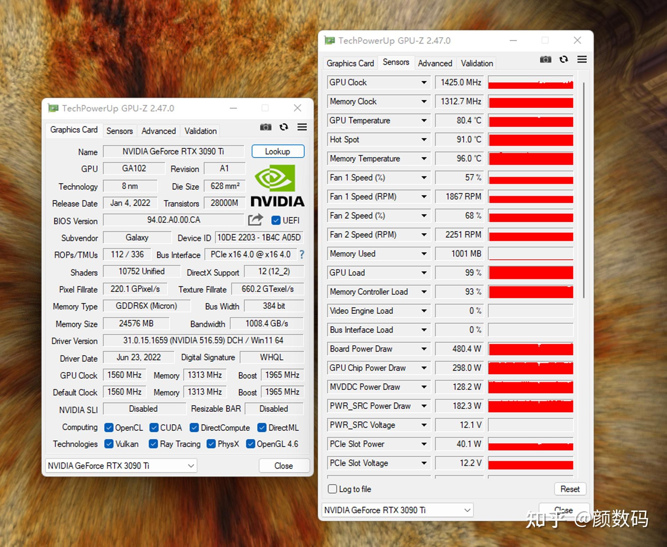
Task: Toggle the Ray Tracing checkbox
Action: (x=153, y=444)
